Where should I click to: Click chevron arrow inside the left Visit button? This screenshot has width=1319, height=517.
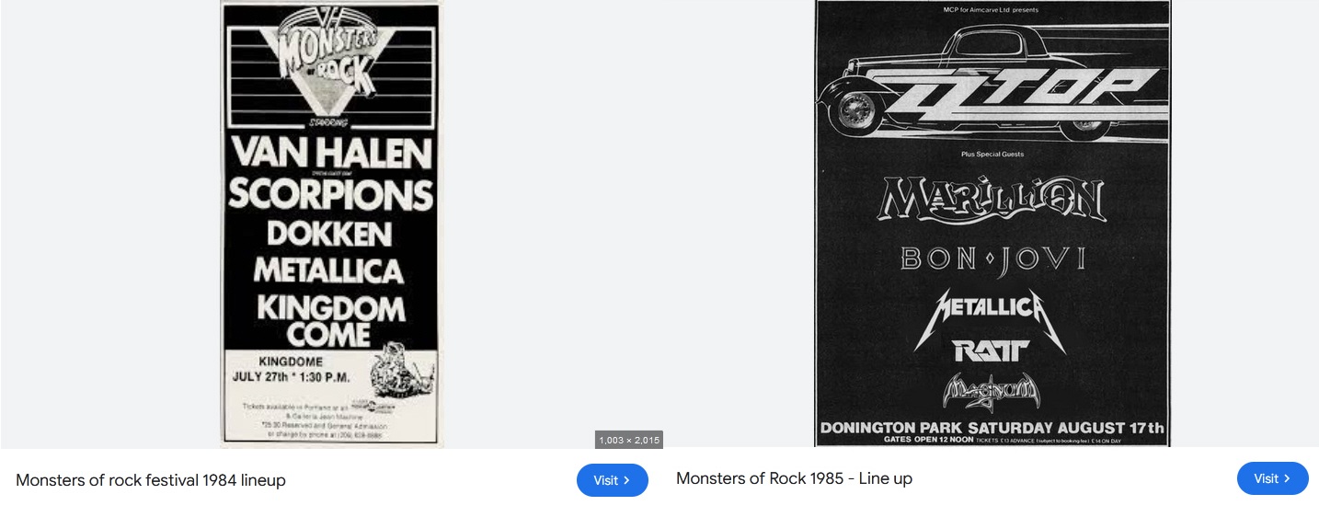[x=627, y=480]
